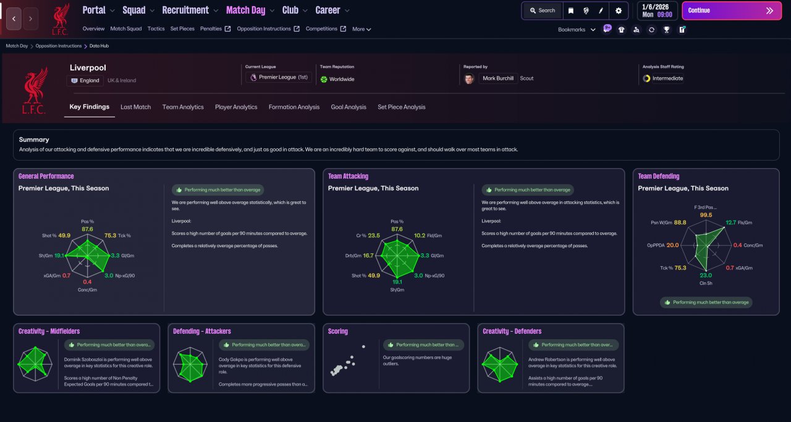
Task: Click the Mark Burchill name link
Action: (x=498, y=78)
